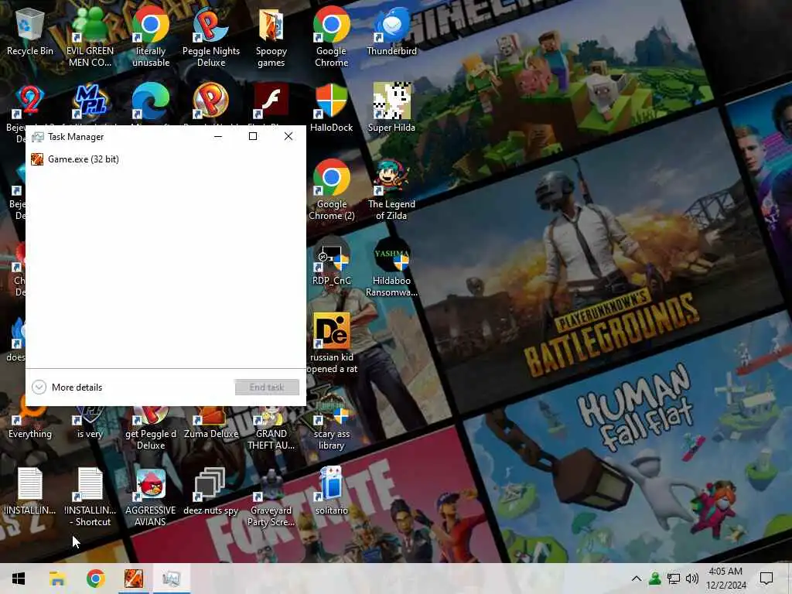Select the solitario desktop shortcut
Image resolution: width=792 pixels, height=594 pixels.
[331, 491]
